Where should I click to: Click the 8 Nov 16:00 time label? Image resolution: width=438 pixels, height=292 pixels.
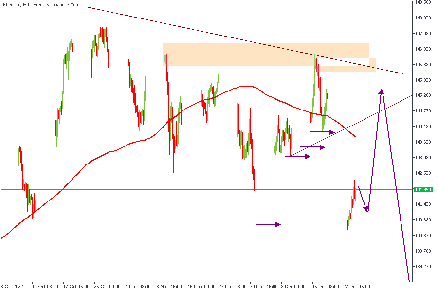pyautogui.click(x=169, y=287)
